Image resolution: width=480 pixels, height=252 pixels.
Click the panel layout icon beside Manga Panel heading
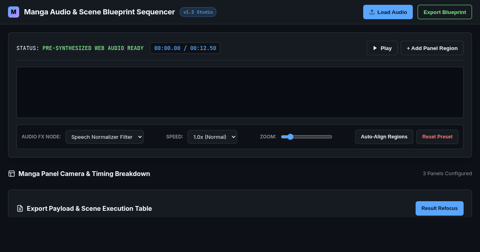[12, 174]
